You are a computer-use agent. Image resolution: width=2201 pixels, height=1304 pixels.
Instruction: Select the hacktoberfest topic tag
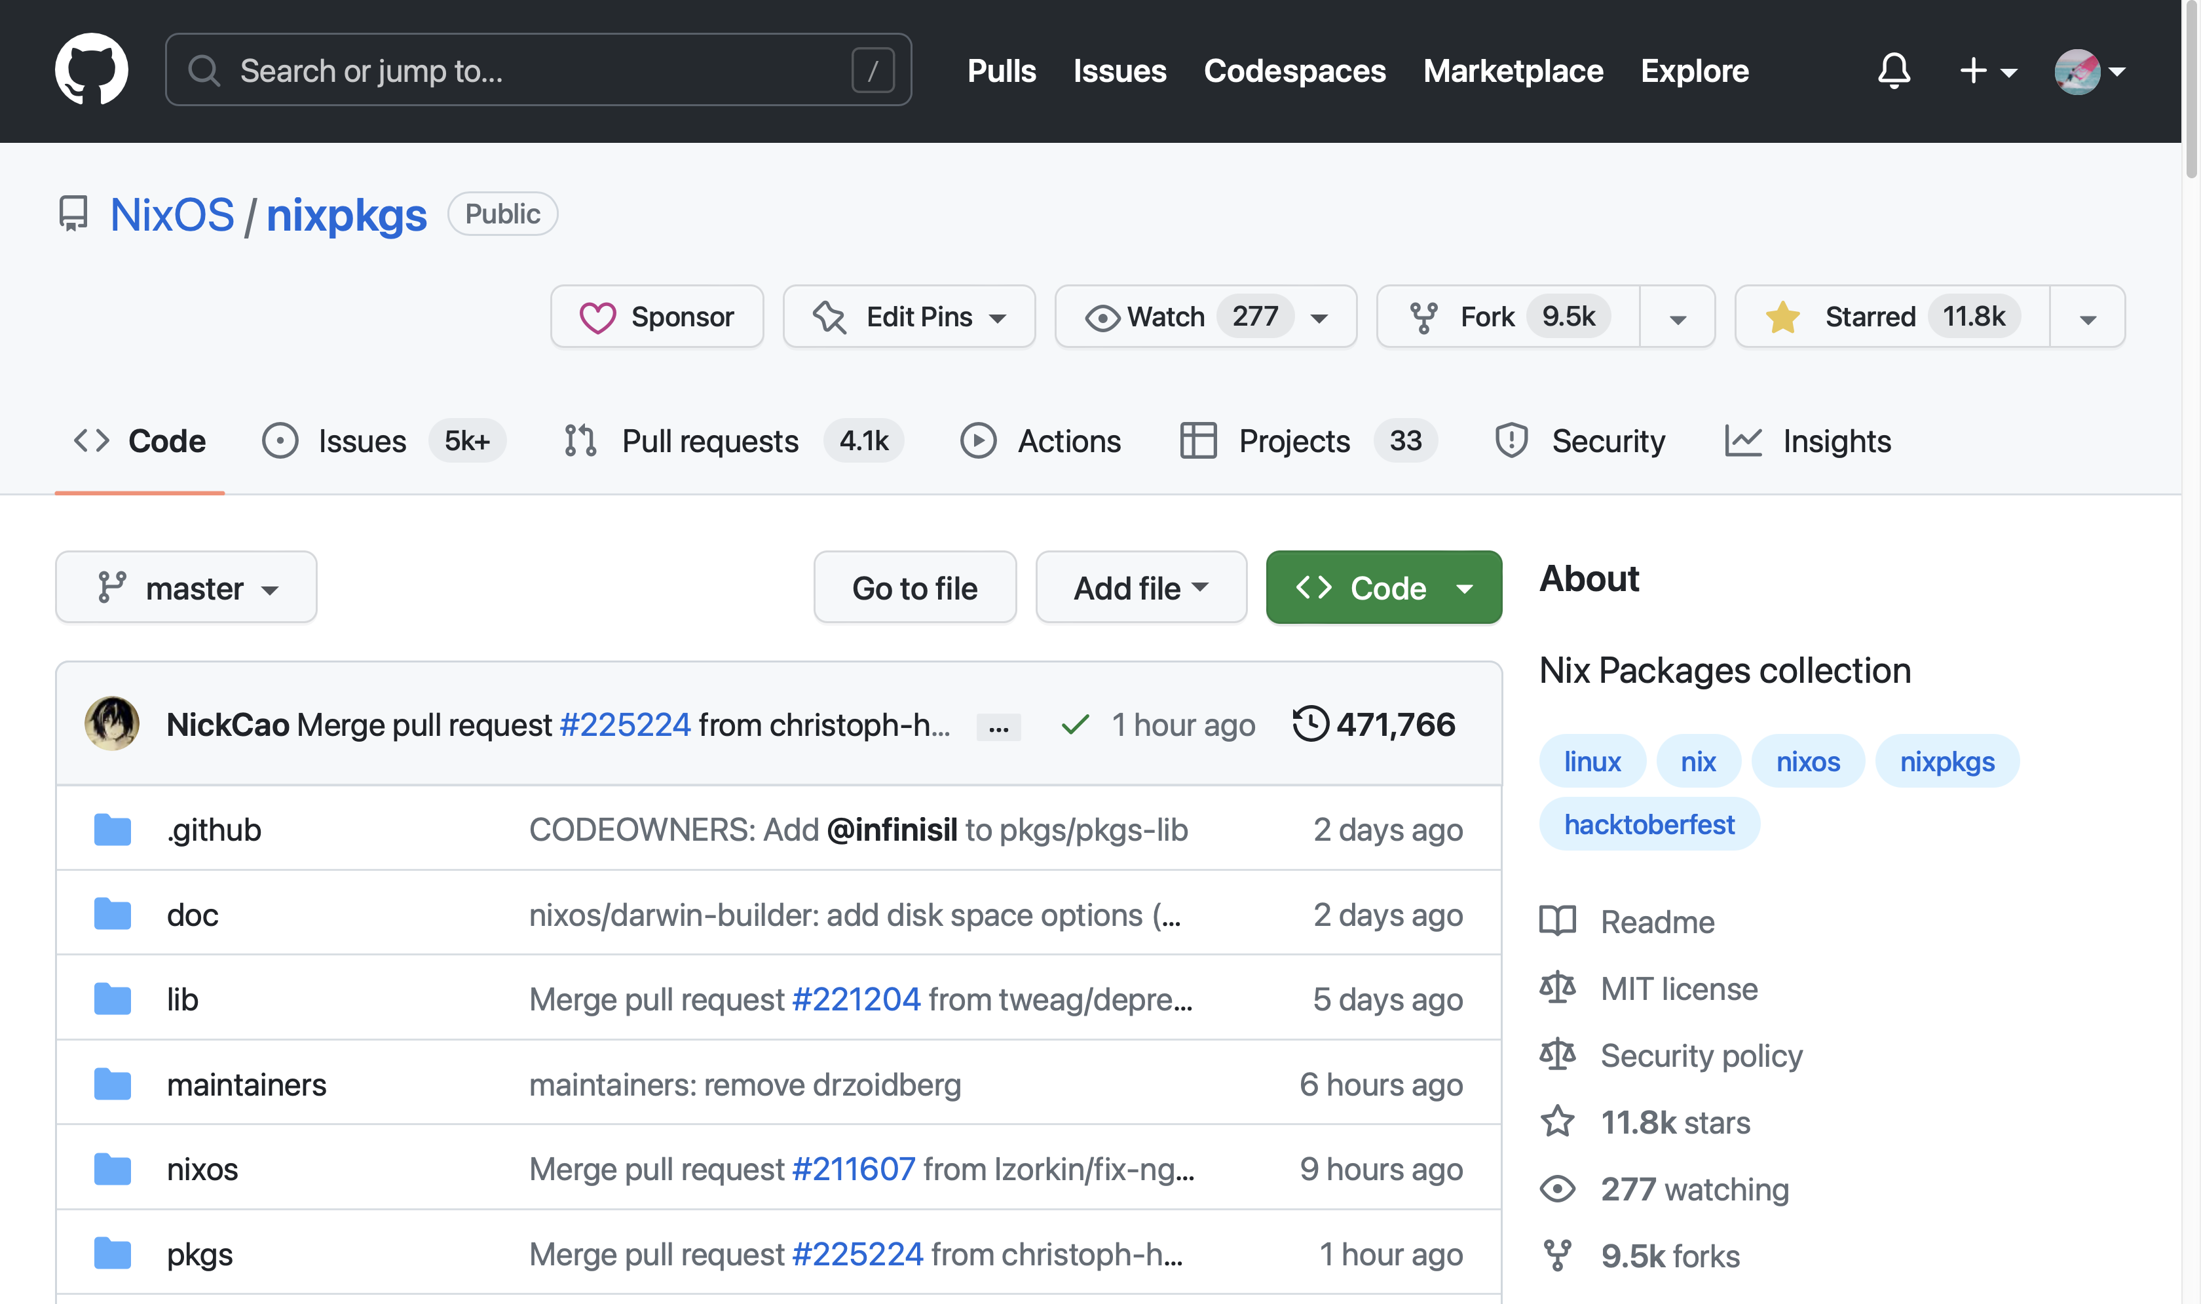click(x=1649, y=824)
